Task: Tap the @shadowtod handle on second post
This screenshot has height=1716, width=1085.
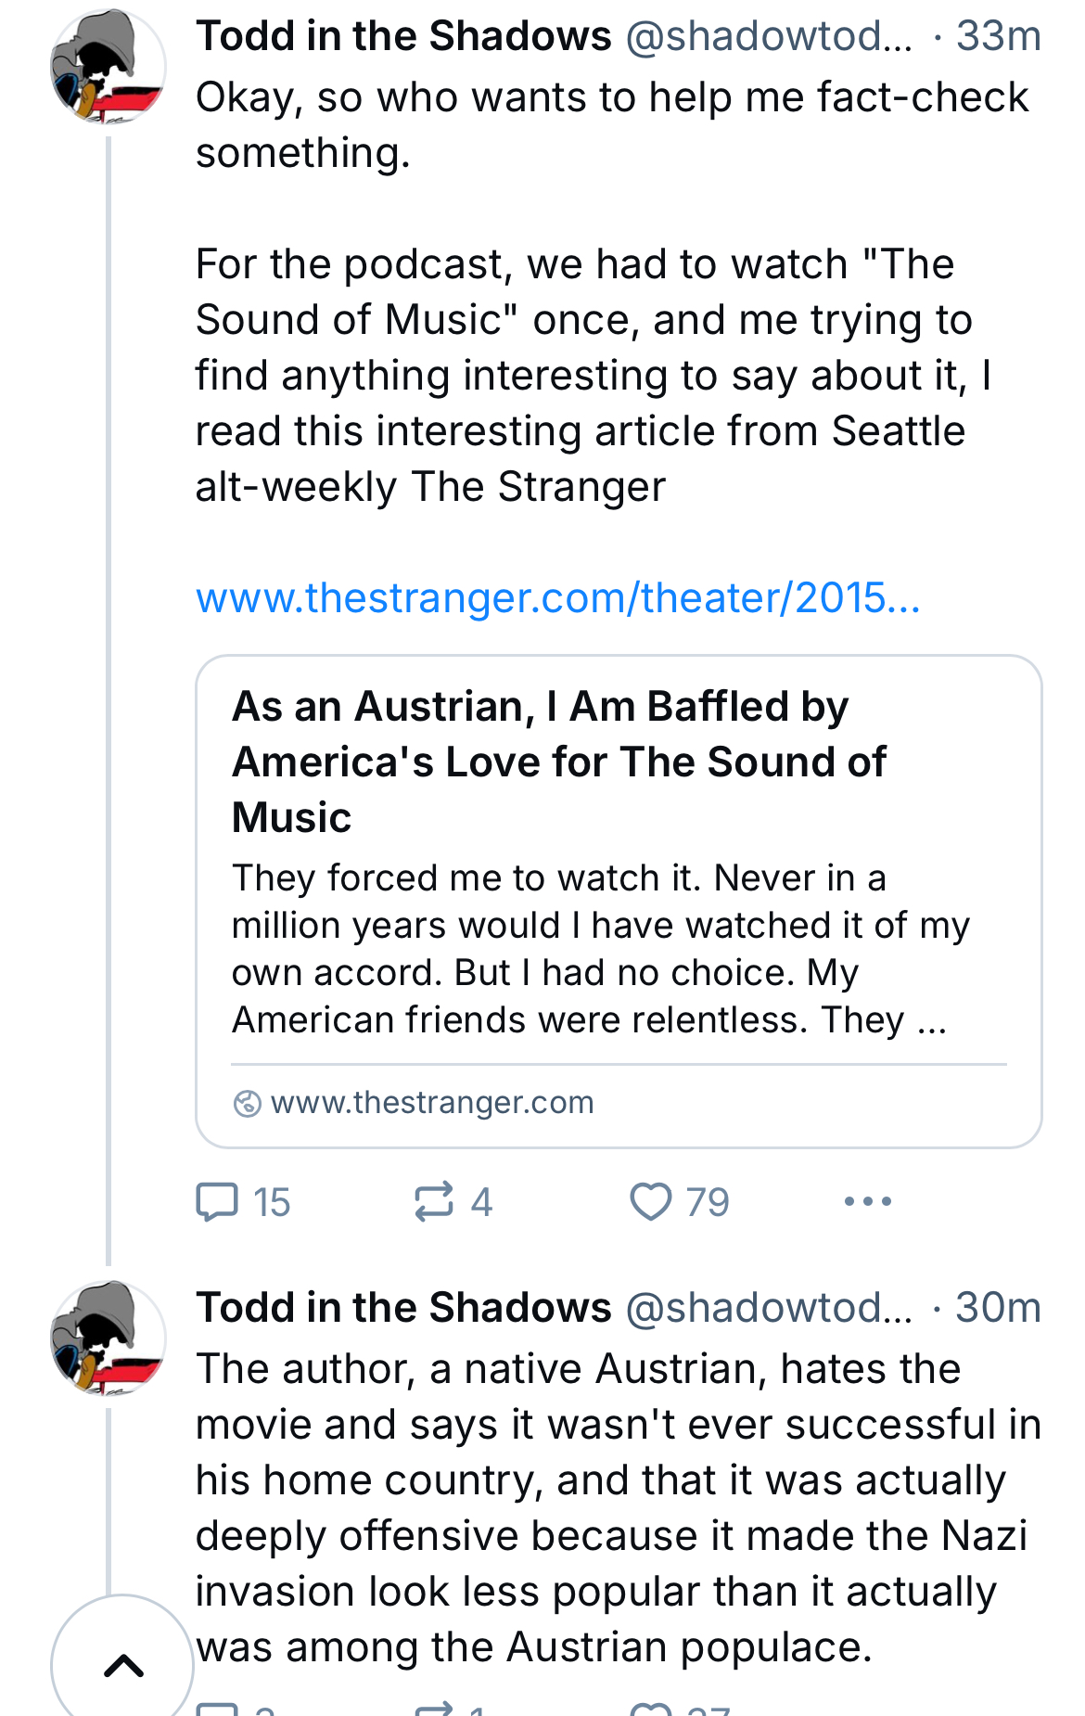Action: point(770,1308)
